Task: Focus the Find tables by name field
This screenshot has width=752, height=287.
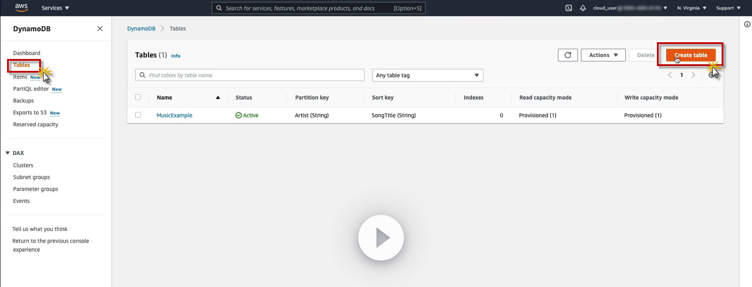Action: click(x=250, y=75)
